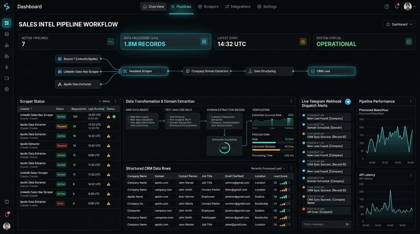Focus the Find a message input field
Image resolution: width=420 pixels, height=234 pixels.
326,224
